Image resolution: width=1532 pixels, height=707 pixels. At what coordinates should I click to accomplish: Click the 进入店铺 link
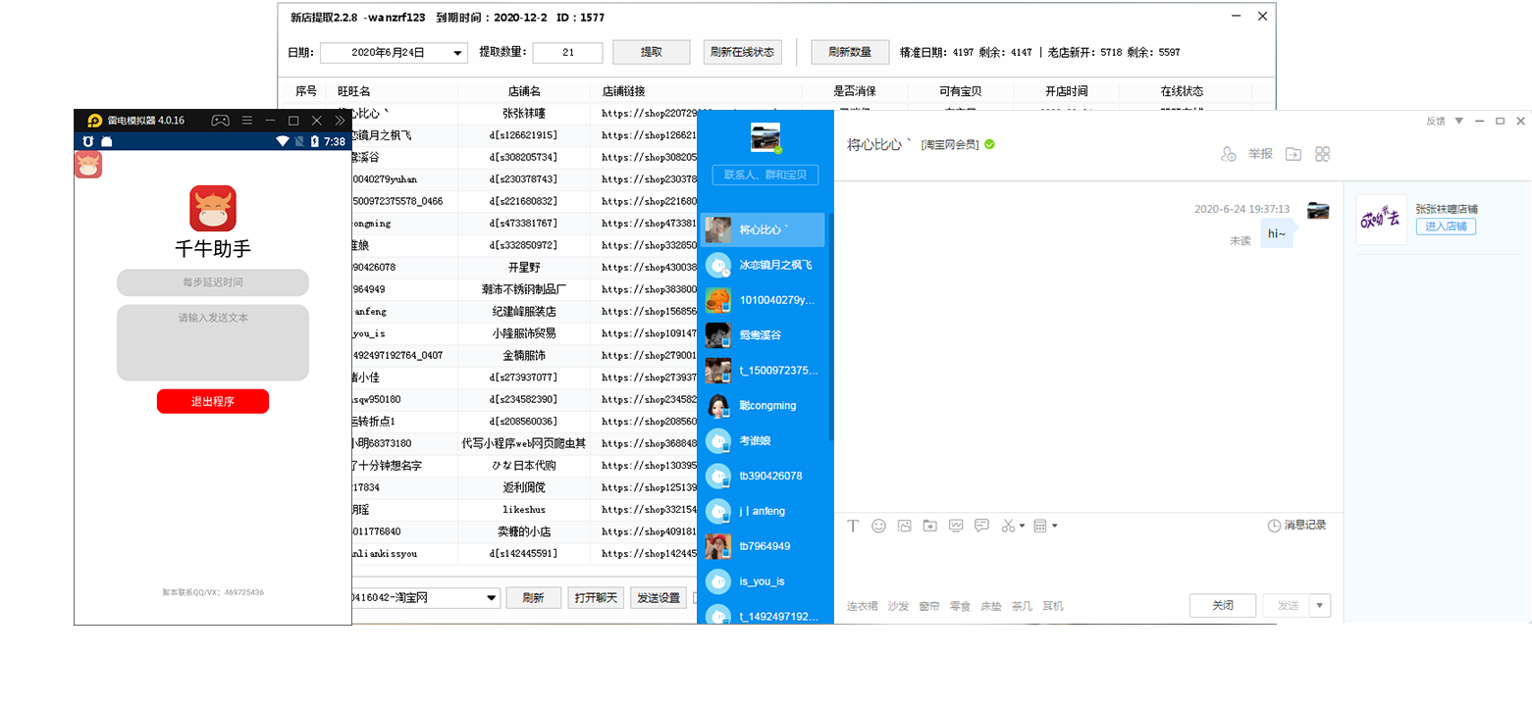click(x=1445, y=227)
